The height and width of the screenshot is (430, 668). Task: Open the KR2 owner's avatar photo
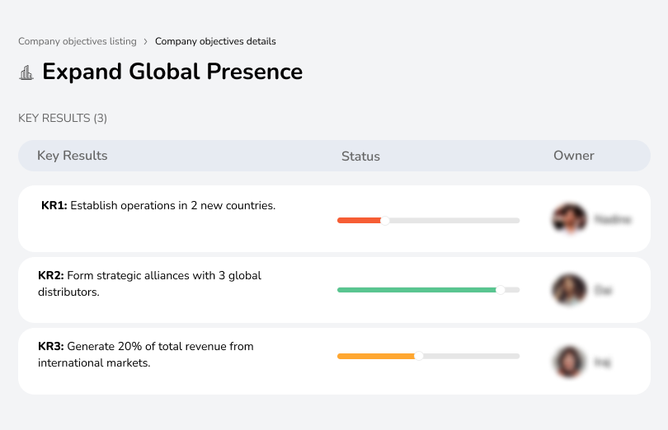[x=568, y=290]
